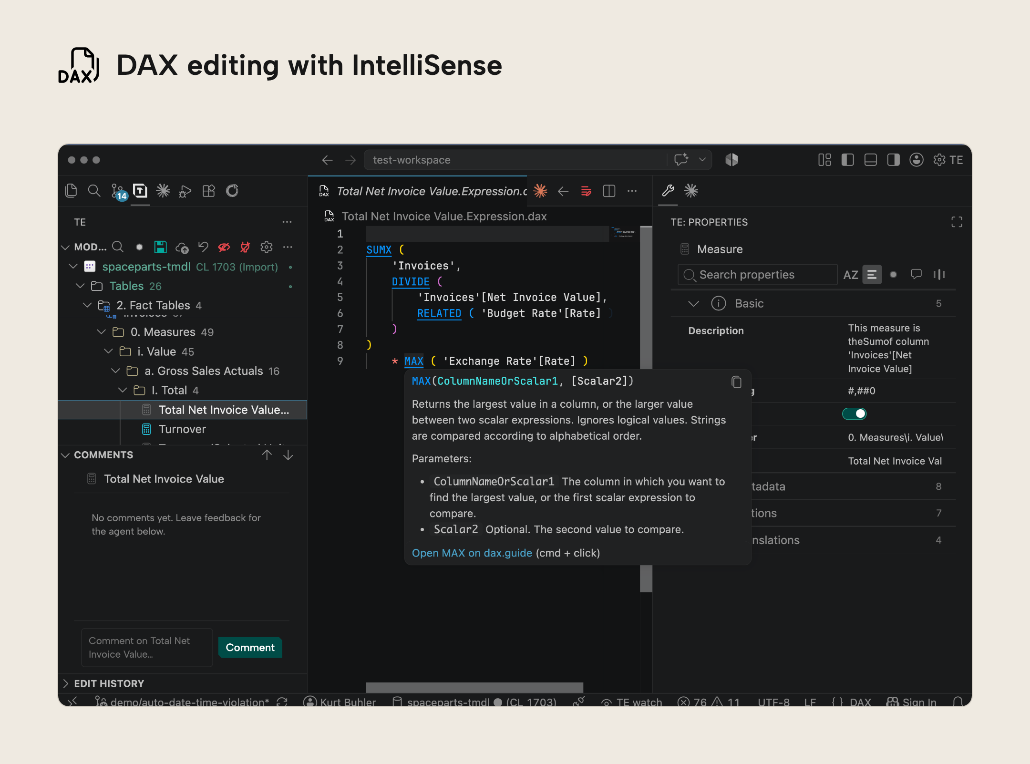Click orange spark icon in editor toolbar
1030x764 pixels.
[x=540, y=191]
